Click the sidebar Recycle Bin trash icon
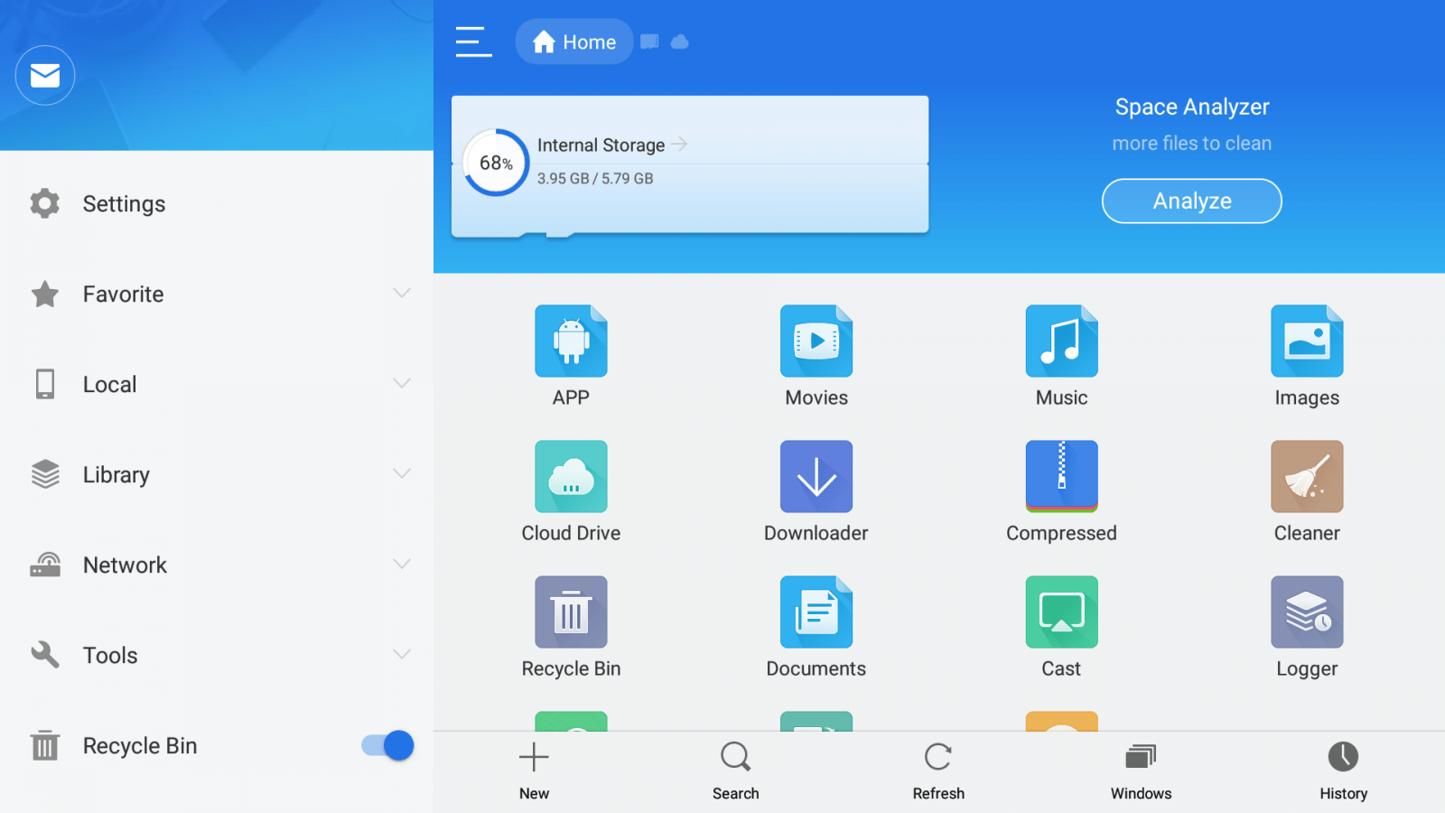Screen dimensions: 1445x813 45,745
